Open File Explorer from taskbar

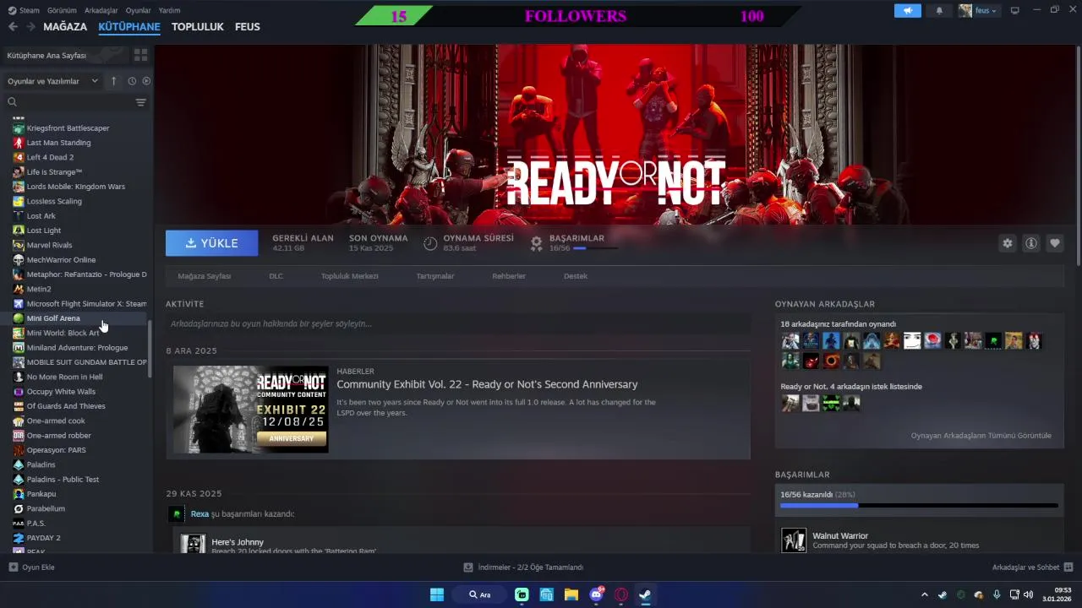(571, 594)
